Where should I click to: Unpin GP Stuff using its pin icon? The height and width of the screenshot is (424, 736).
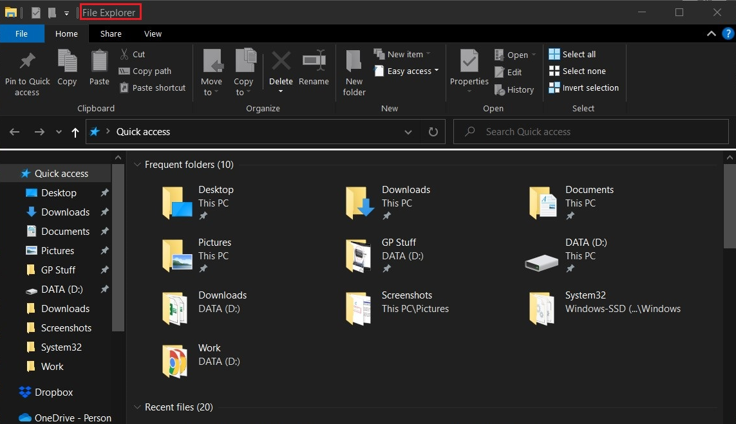click(x=103, y=270)
